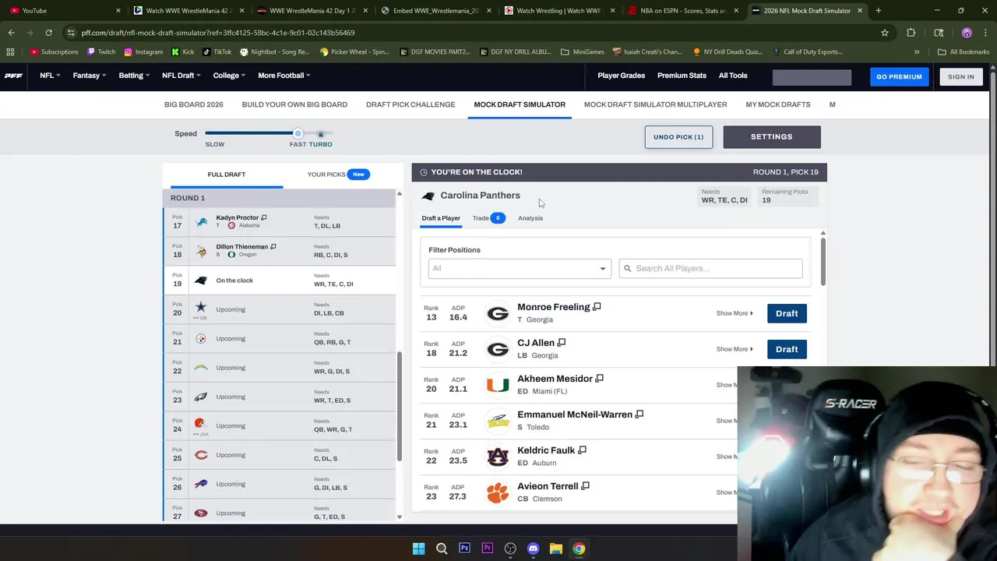The image size is (997, 561).
Task: Open the Filter Positions dropdown
Action: [x=520, y=268]
